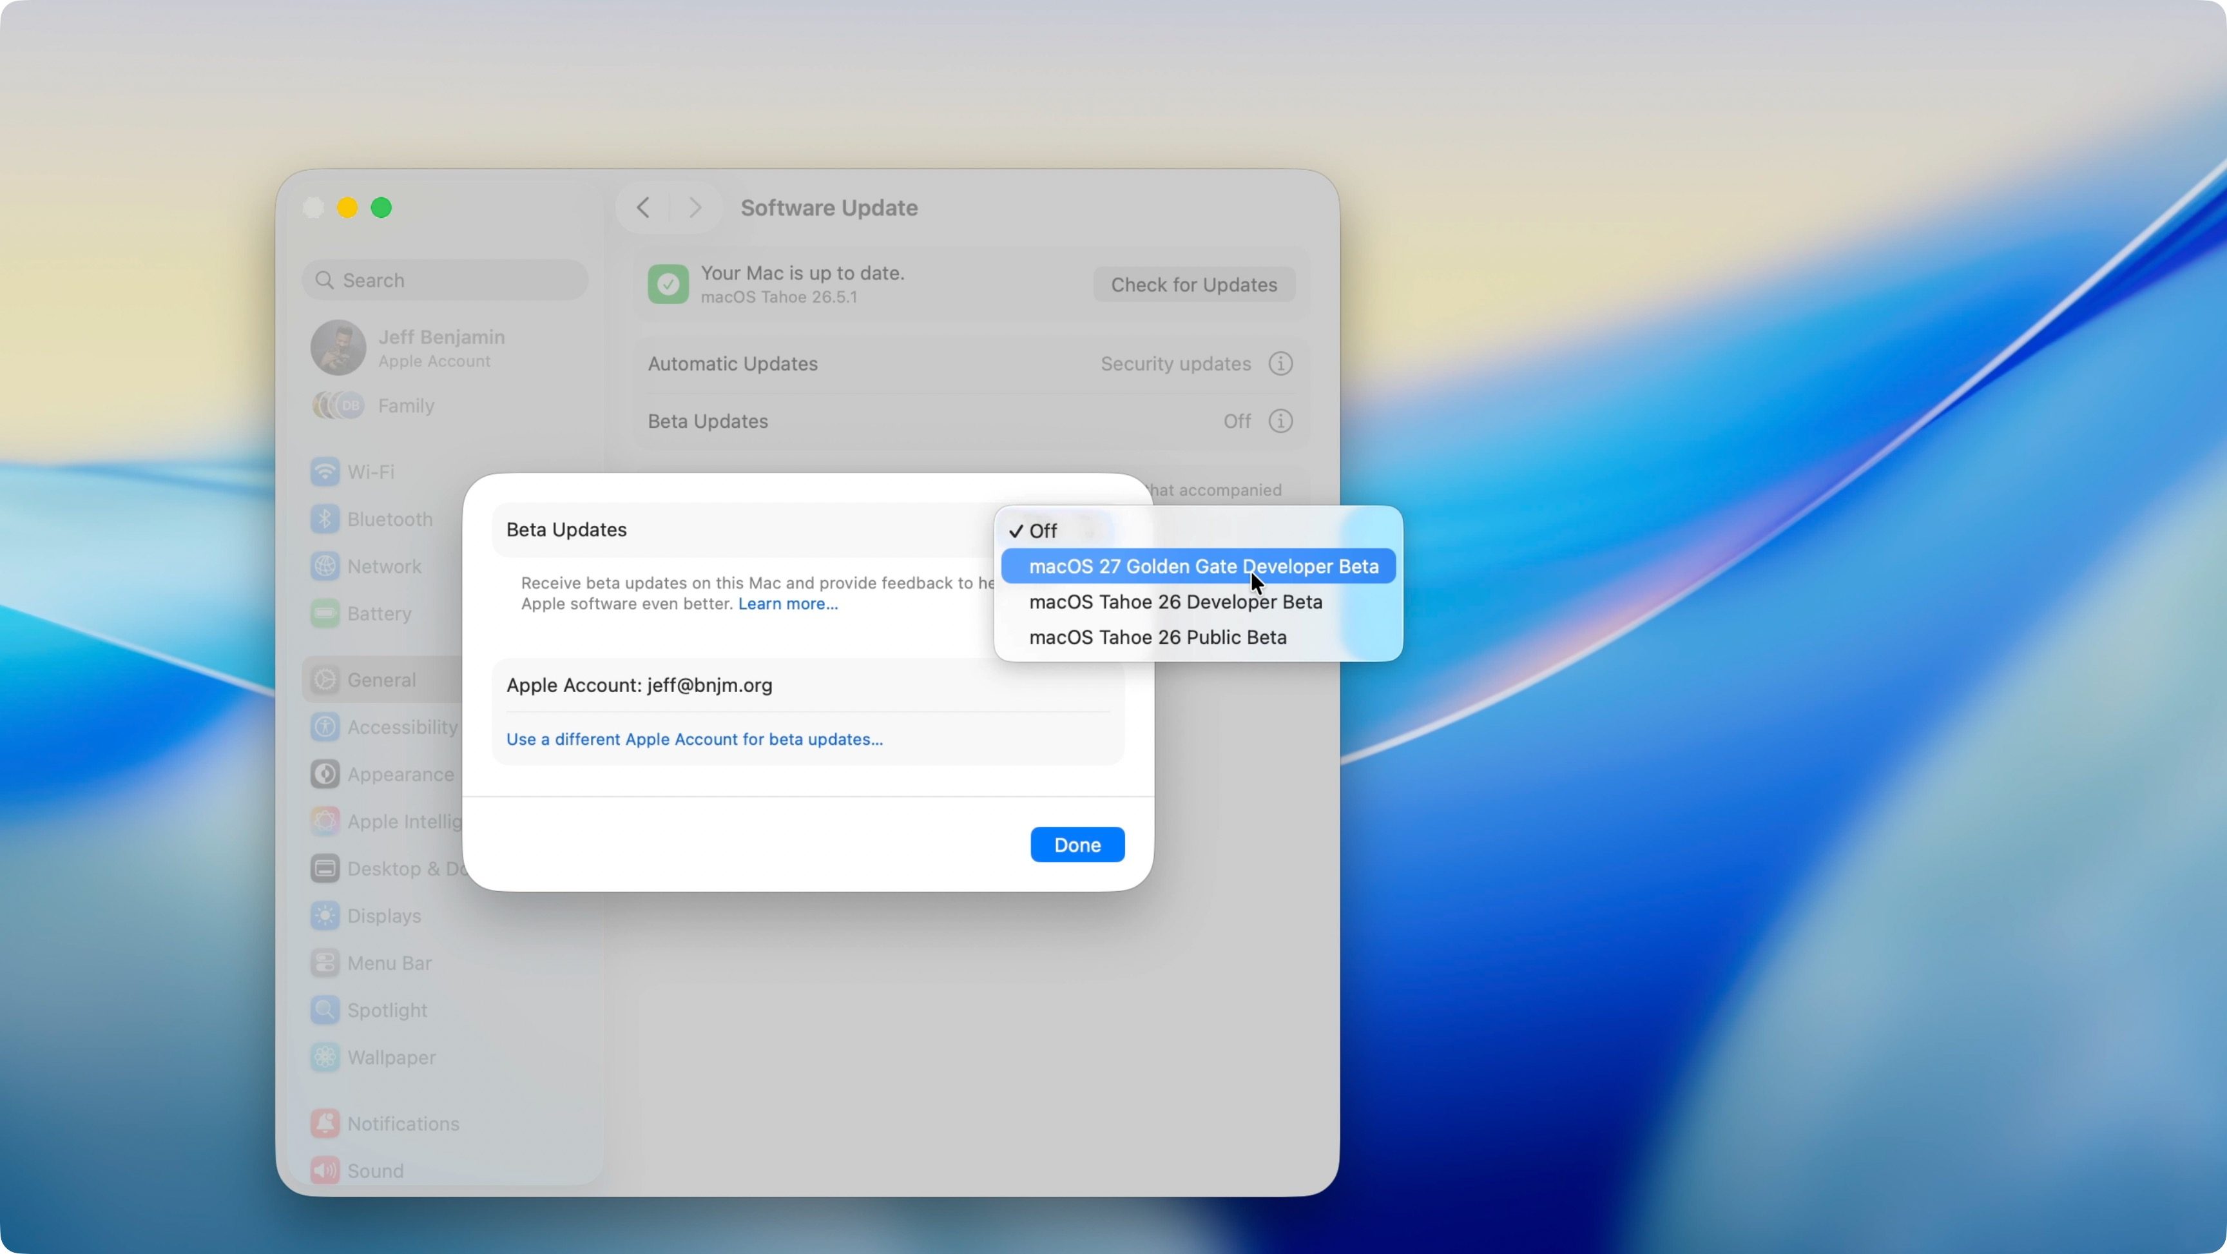The width and height of the screenshot is (2227, 1254).
Task: Click 'Network' label in sidebar
Action: coord(385,566)
